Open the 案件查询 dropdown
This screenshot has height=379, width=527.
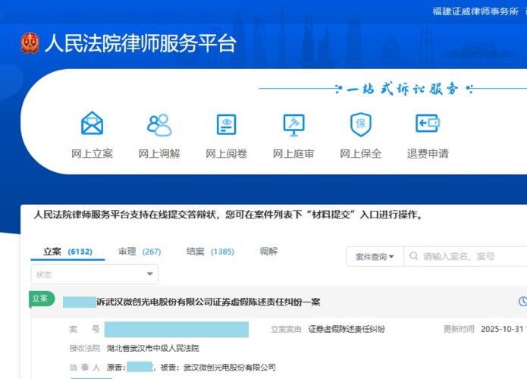coord(375,257)
